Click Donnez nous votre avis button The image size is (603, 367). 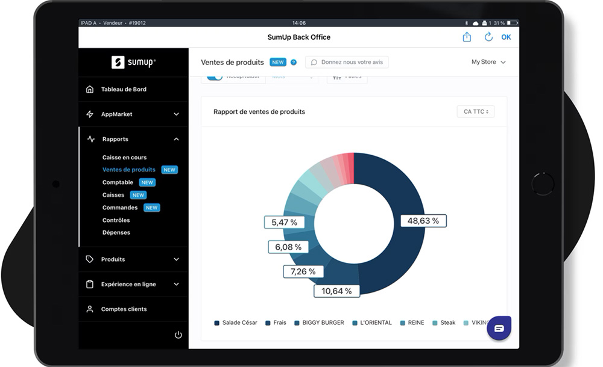347,62
